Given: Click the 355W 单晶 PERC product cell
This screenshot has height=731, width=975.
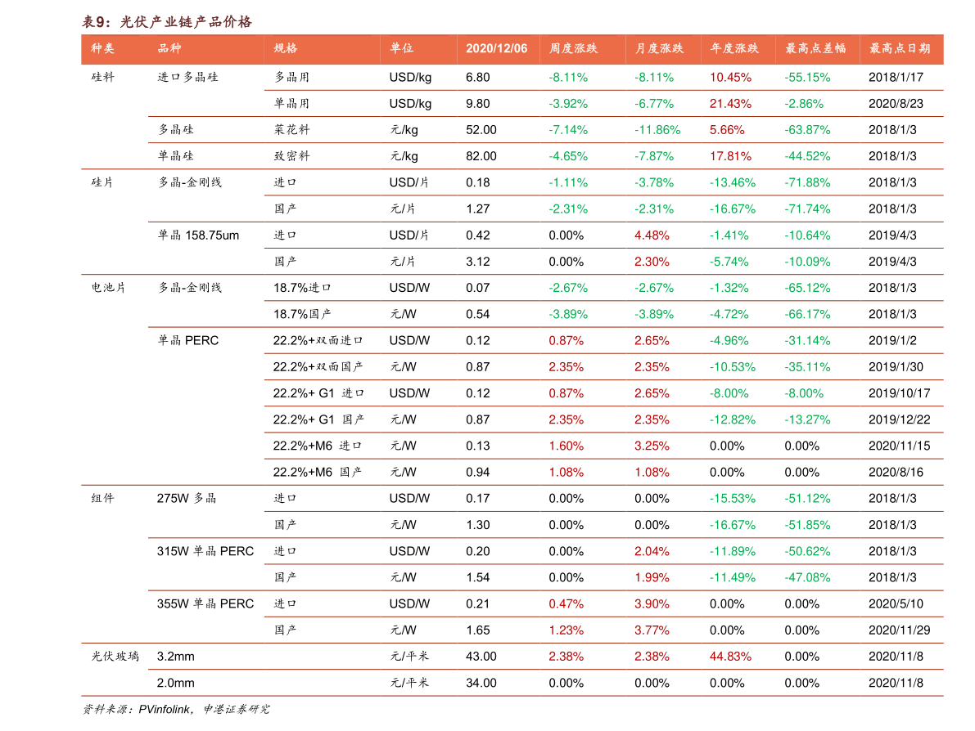Looking at the screenshot, I should click(205, 603).
